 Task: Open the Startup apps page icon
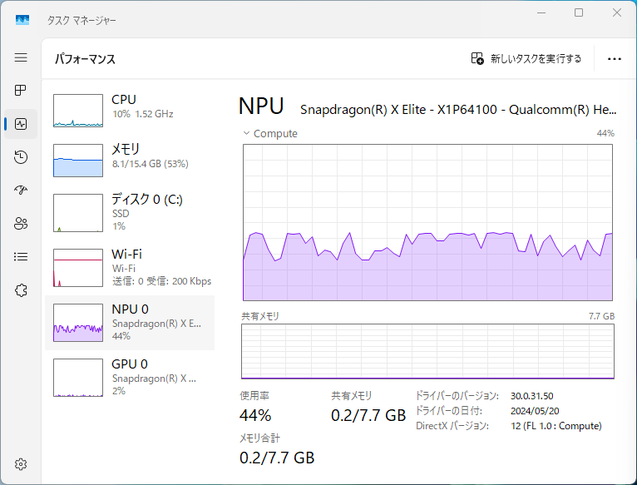click(x=21, y=191)
